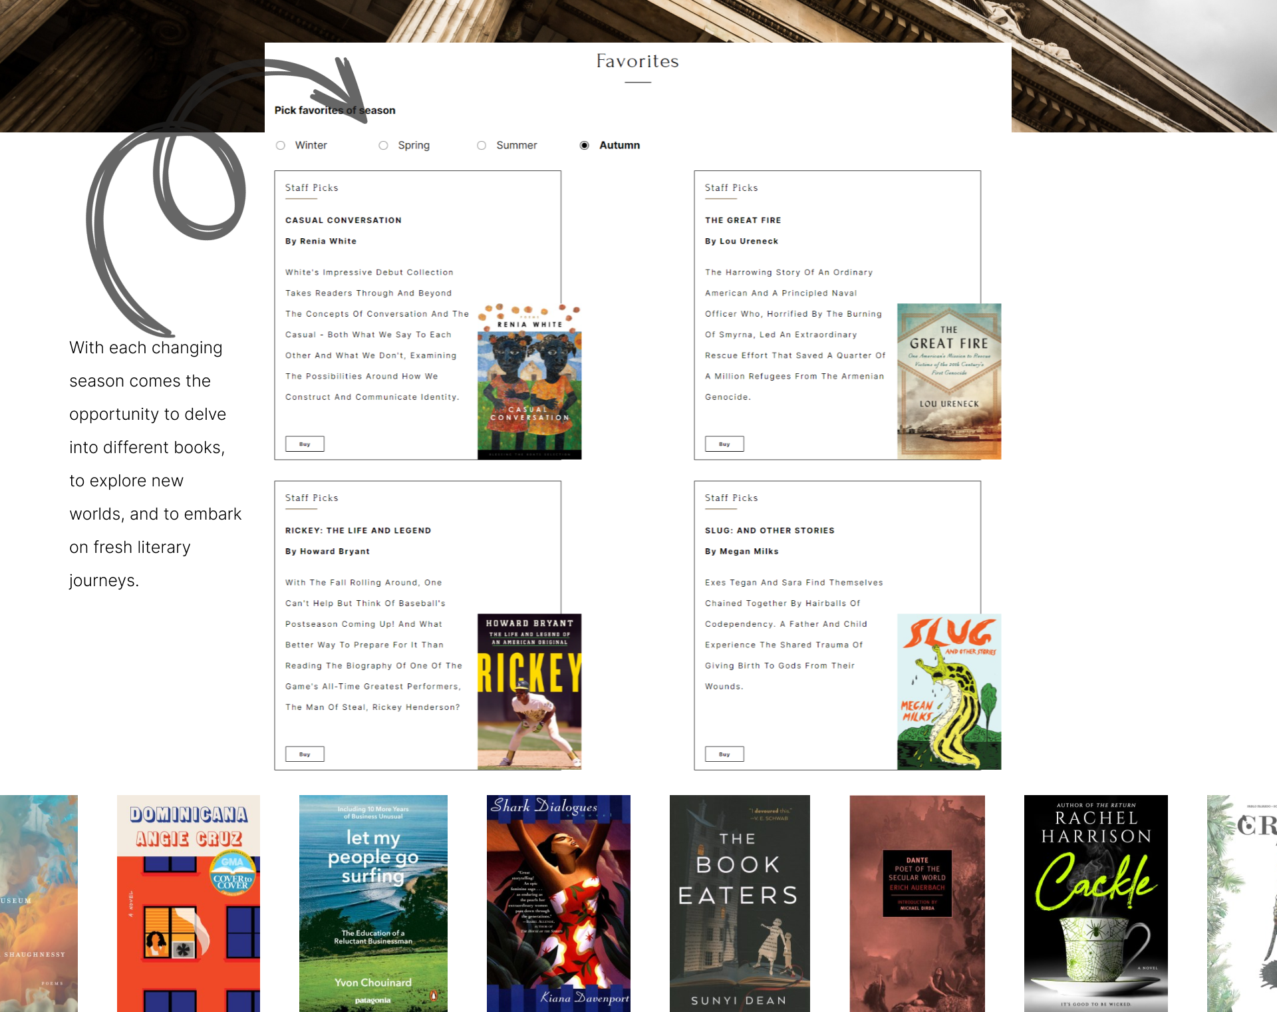This screenshot has width=1277, height=1012.
Task: Click the Rickey book cover
Action: pyautogui.click(x=529, y=691)
